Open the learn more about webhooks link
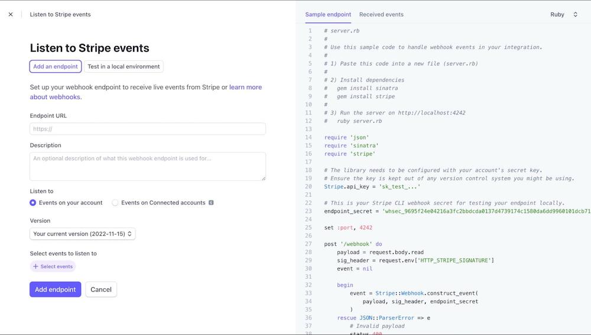This screenshot has height=335, width=591. click(x=145, y=92)
